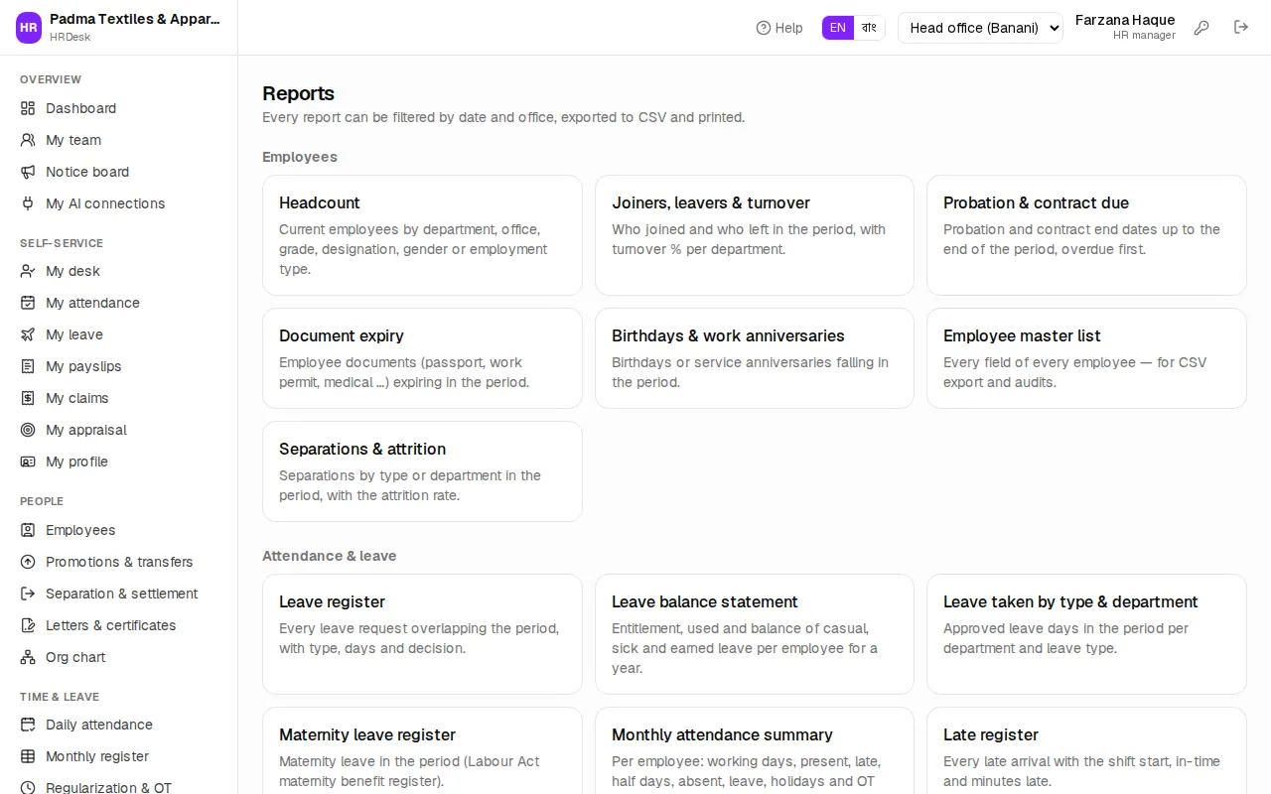The image size is (1271, 794).
Task: Click the Daily attendance calendar icon
Action: click(28, 725)
